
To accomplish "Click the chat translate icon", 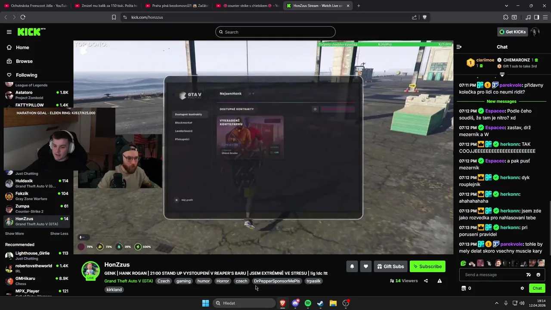I will point(529,275).
